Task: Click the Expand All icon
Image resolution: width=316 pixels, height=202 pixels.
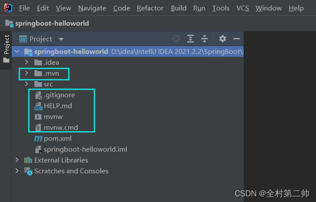Action: click(x=191, y=39)
